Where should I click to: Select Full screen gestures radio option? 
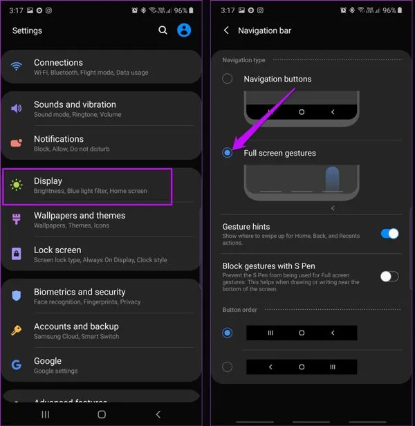(x=227, y=153)
